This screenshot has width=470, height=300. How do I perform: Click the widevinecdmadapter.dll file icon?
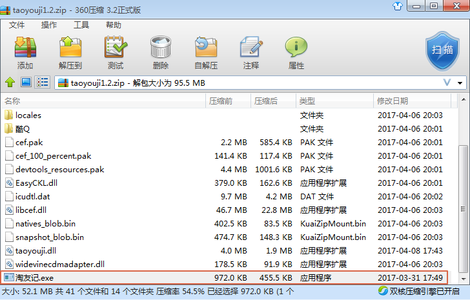pos(9,264)
